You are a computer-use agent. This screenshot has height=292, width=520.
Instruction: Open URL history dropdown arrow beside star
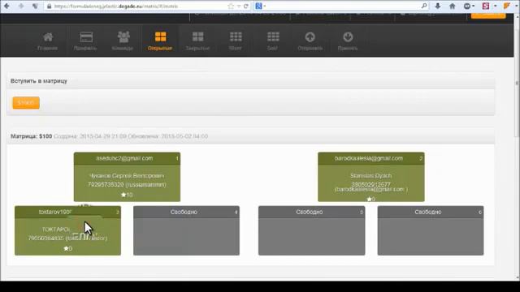(x=238, y=6)
